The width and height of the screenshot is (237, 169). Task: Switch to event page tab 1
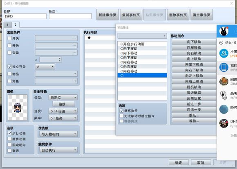pyautogui.click(x=7, y=24)
